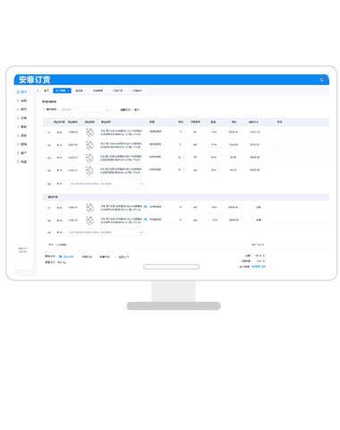Screen dimensions: 340x430
Task: Toggle blue checkbox in second gift row
Action: (145, 219)
